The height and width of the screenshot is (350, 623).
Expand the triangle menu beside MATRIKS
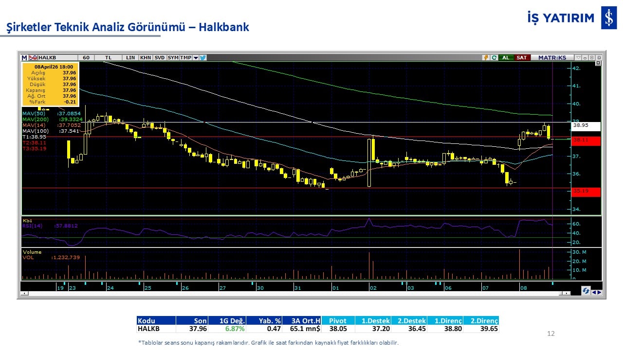point(578,57)
